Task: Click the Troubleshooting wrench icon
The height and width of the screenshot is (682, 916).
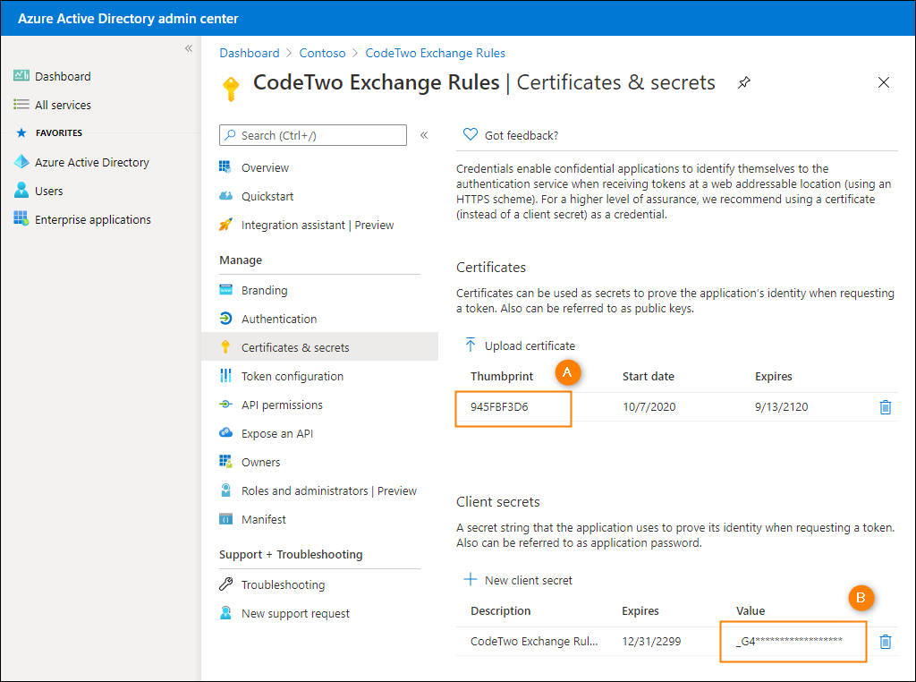Action: [x=225, y=584]
